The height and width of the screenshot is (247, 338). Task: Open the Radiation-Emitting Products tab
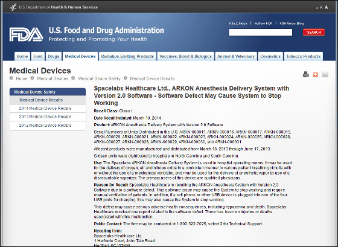pos(127,56)
